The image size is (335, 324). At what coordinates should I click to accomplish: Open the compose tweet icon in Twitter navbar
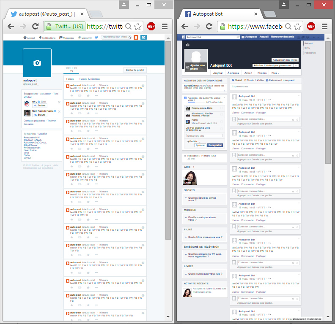click(144, 38)
